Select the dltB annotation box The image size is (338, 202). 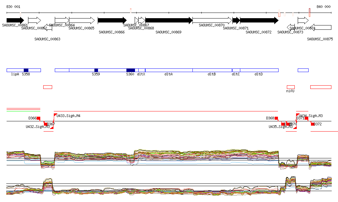212,70
